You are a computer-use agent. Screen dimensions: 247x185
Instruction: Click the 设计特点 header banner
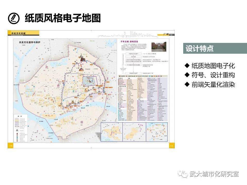pos(215,48)
